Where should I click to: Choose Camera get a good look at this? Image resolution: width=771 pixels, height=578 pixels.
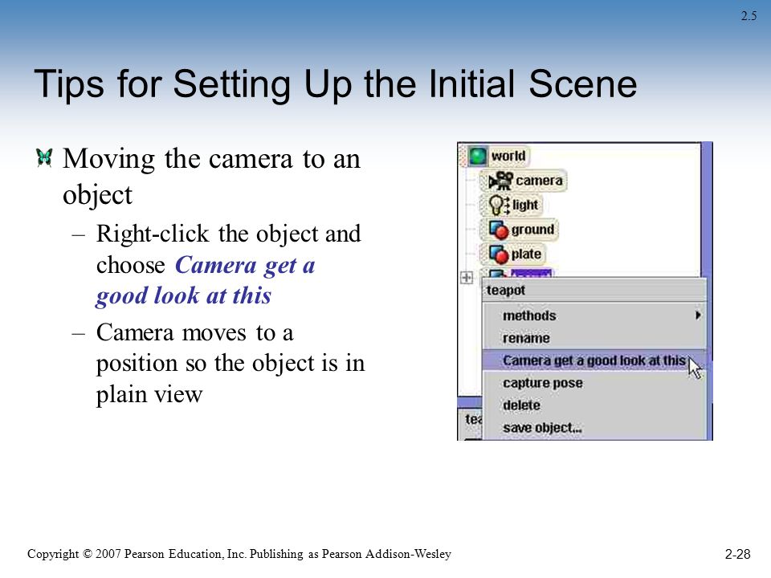[x=594, y=360]
